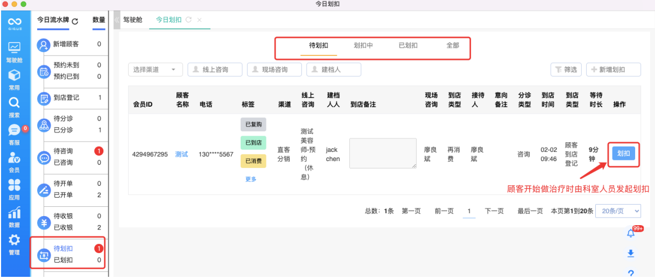Click the 等待时长 column header
Viewport: 655px width, 279px height.
[x=596, y=100]
